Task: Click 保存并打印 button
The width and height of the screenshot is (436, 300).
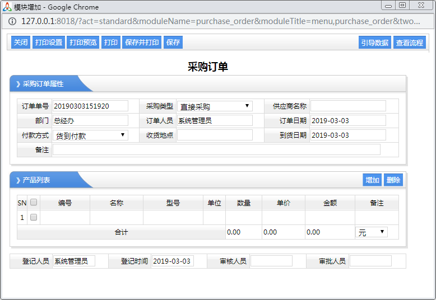Action: click(x=142, y=43)
